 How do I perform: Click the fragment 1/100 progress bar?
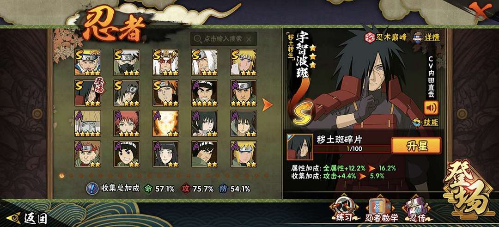[353, 148]
